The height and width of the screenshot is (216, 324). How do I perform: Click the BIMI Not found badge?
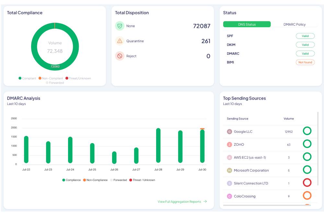(x=305, y=62)
